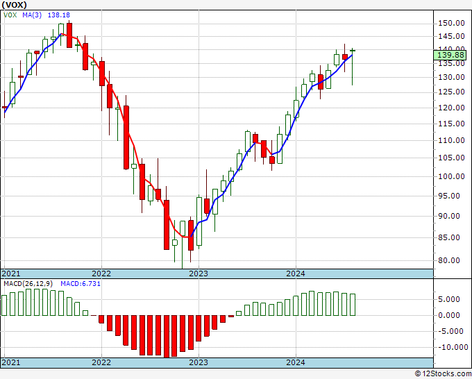Click the 115.00 price axis label
This screenshot has width=472, height=379.
[x=451, y=124]
